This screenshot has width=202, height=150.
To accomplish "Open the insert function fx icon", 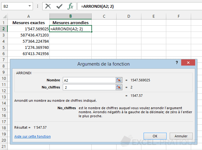I will (x=71, y=6).
